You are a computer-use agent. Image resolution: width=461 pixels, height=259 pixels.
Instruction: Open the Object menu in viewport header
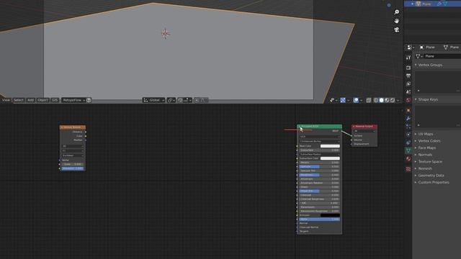pos(42,100)
